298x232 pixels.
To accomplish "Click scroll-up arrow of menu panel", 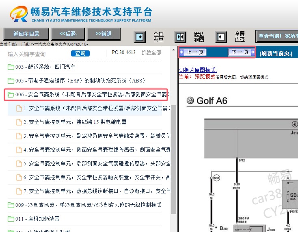I will 173,50.
